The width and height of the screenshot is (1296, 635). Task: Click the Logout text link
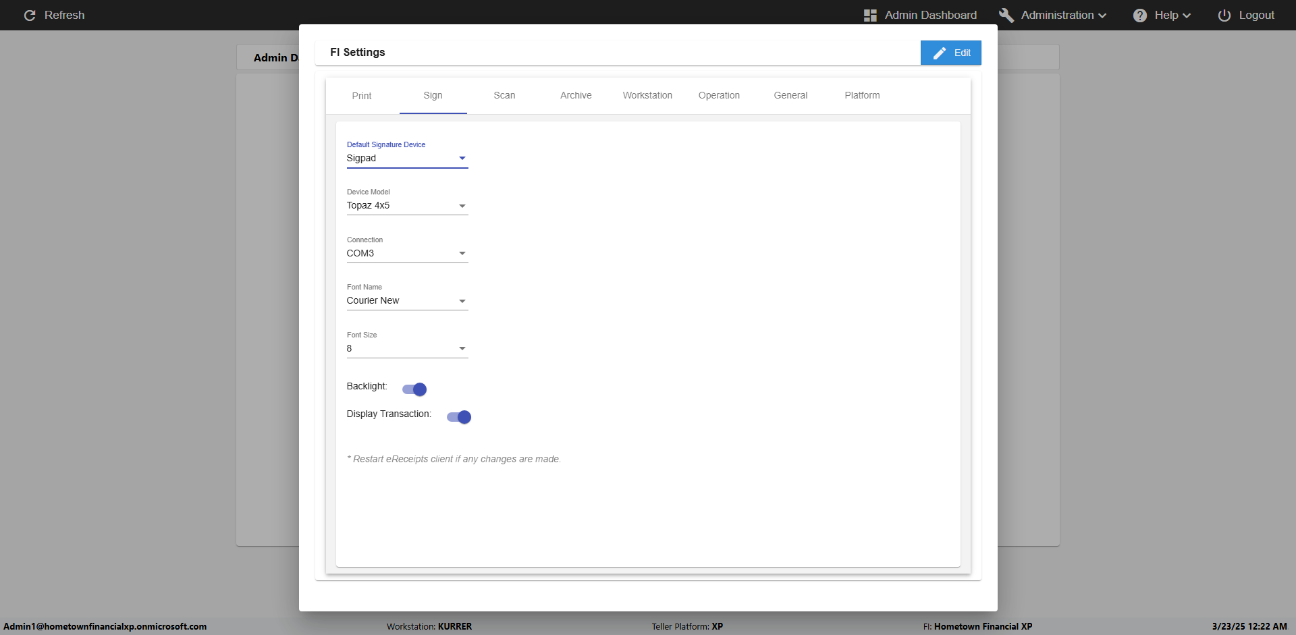click(1256, 15)
